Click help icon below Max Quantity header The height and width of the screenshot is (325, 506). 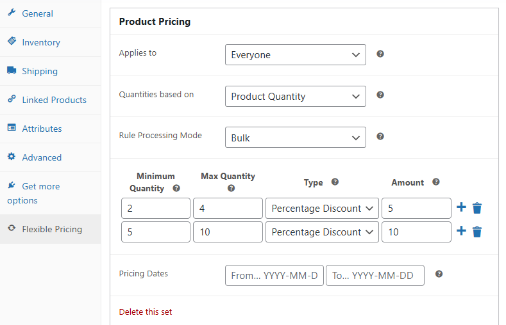[x=231, y=188]
